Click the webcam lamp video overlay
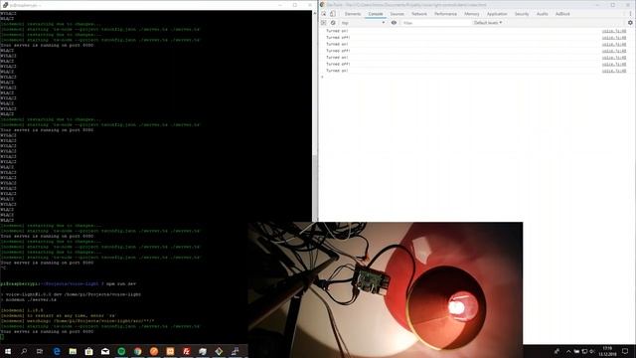Screen dimensions: 636x358 click(x=386, y=289)
